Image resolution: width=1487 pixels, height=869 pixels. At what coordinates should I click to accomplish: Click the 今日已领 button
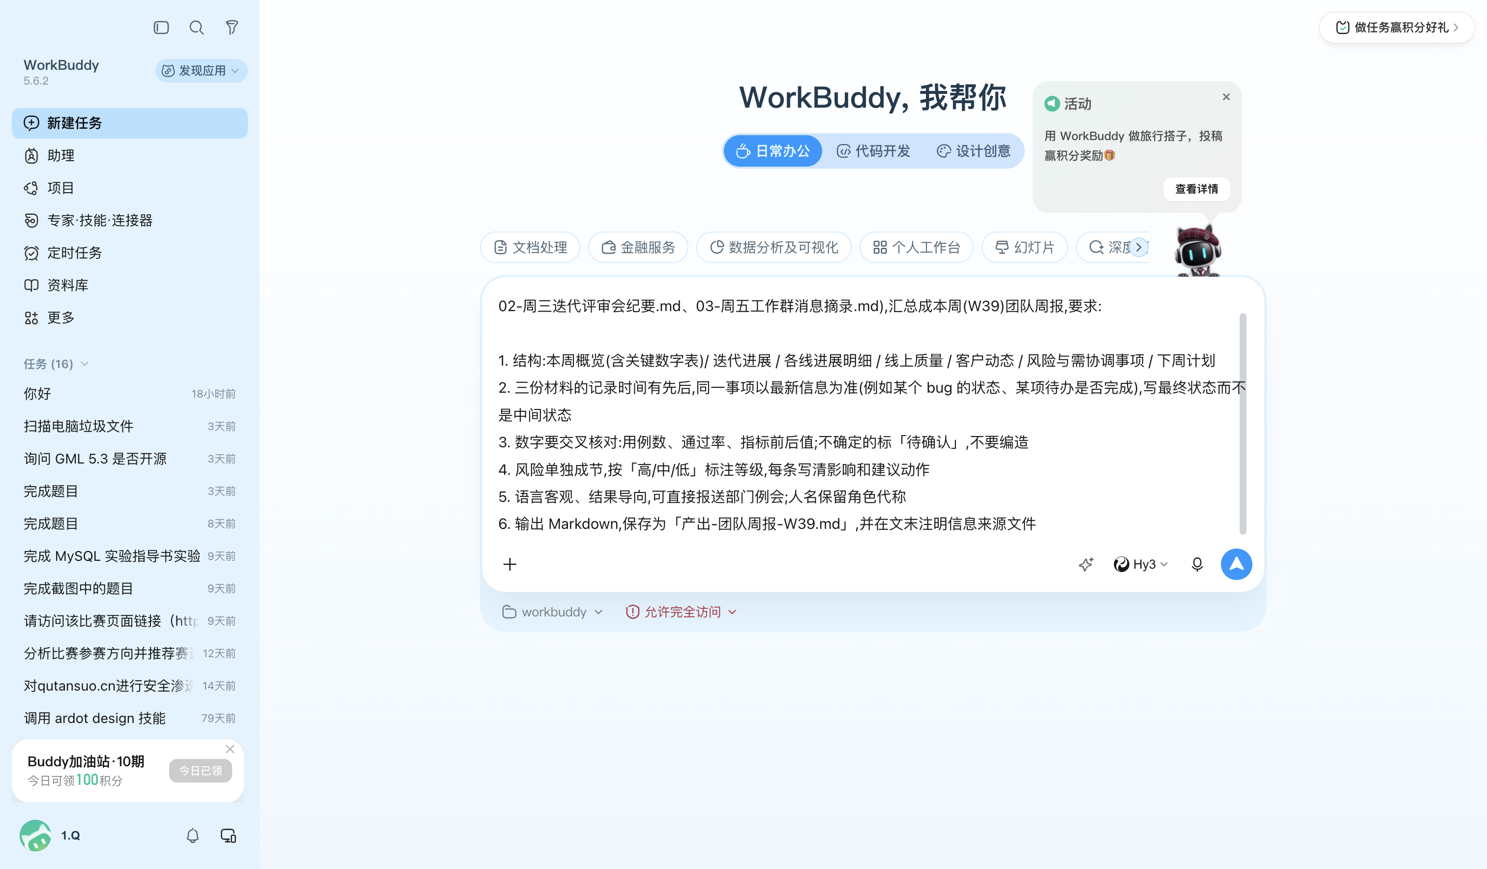coord(201,771)
